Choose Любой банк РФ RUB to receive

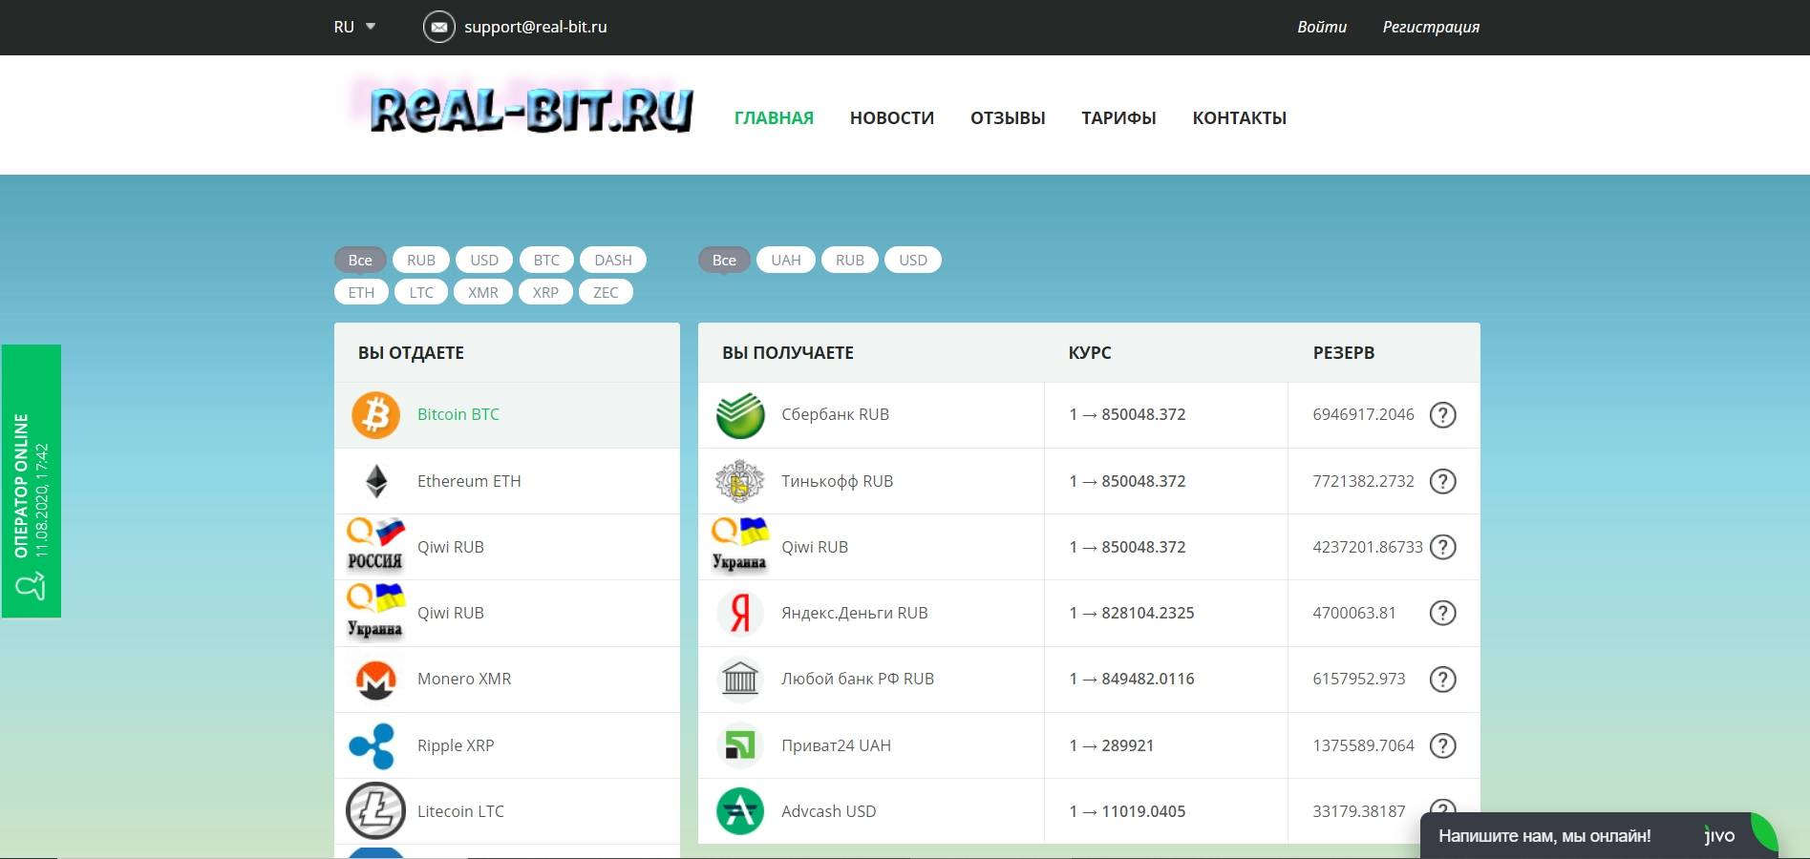pyautogui.click(x=1089, y=680)
